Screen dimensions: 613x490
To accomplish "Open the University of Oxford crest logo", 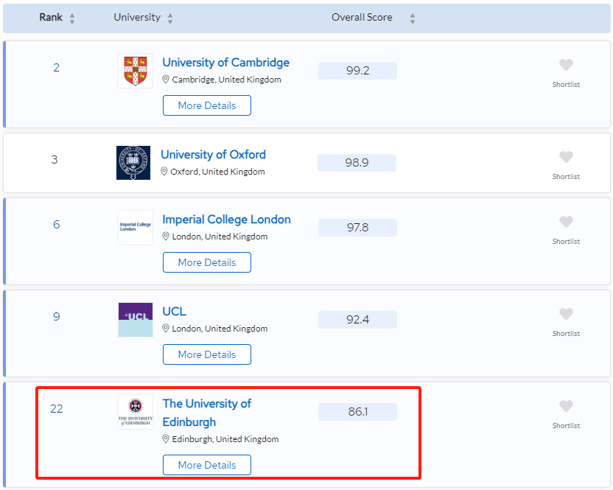I will 133,163.
